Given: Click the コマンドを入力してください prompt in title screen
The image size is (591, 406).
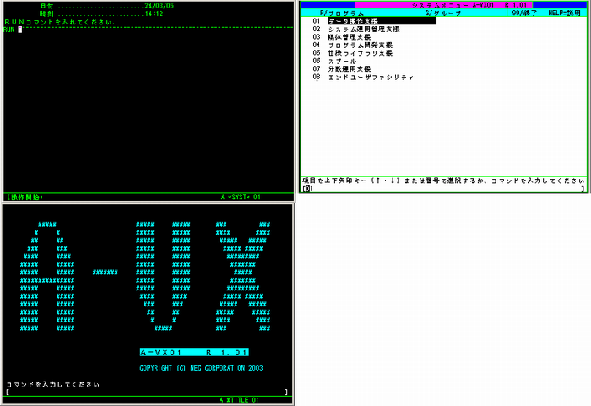Looking at the screenshot, I should (52, 385).
